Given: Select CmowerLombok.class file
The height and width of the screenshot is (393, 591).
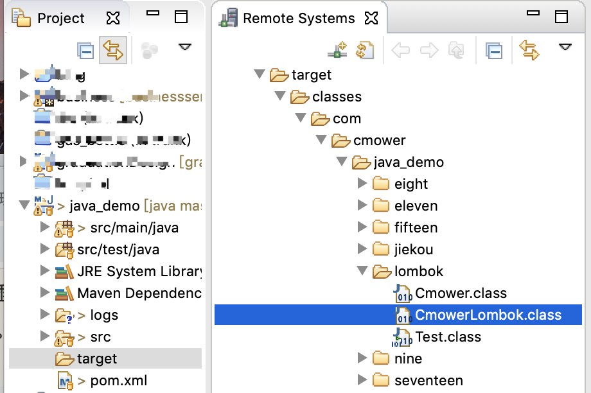Looking at the screenshot, I should (x=398, y=315).
